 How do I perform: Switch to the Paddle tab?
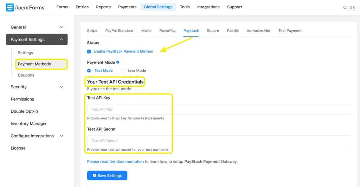click(x=233, y=30)
